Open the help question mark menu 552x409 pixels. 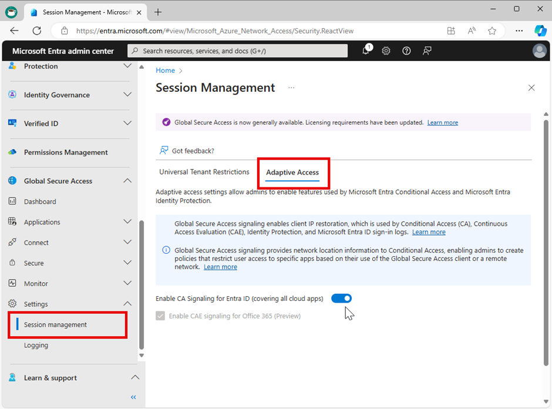pyautogui.click(x=406, y=51)
